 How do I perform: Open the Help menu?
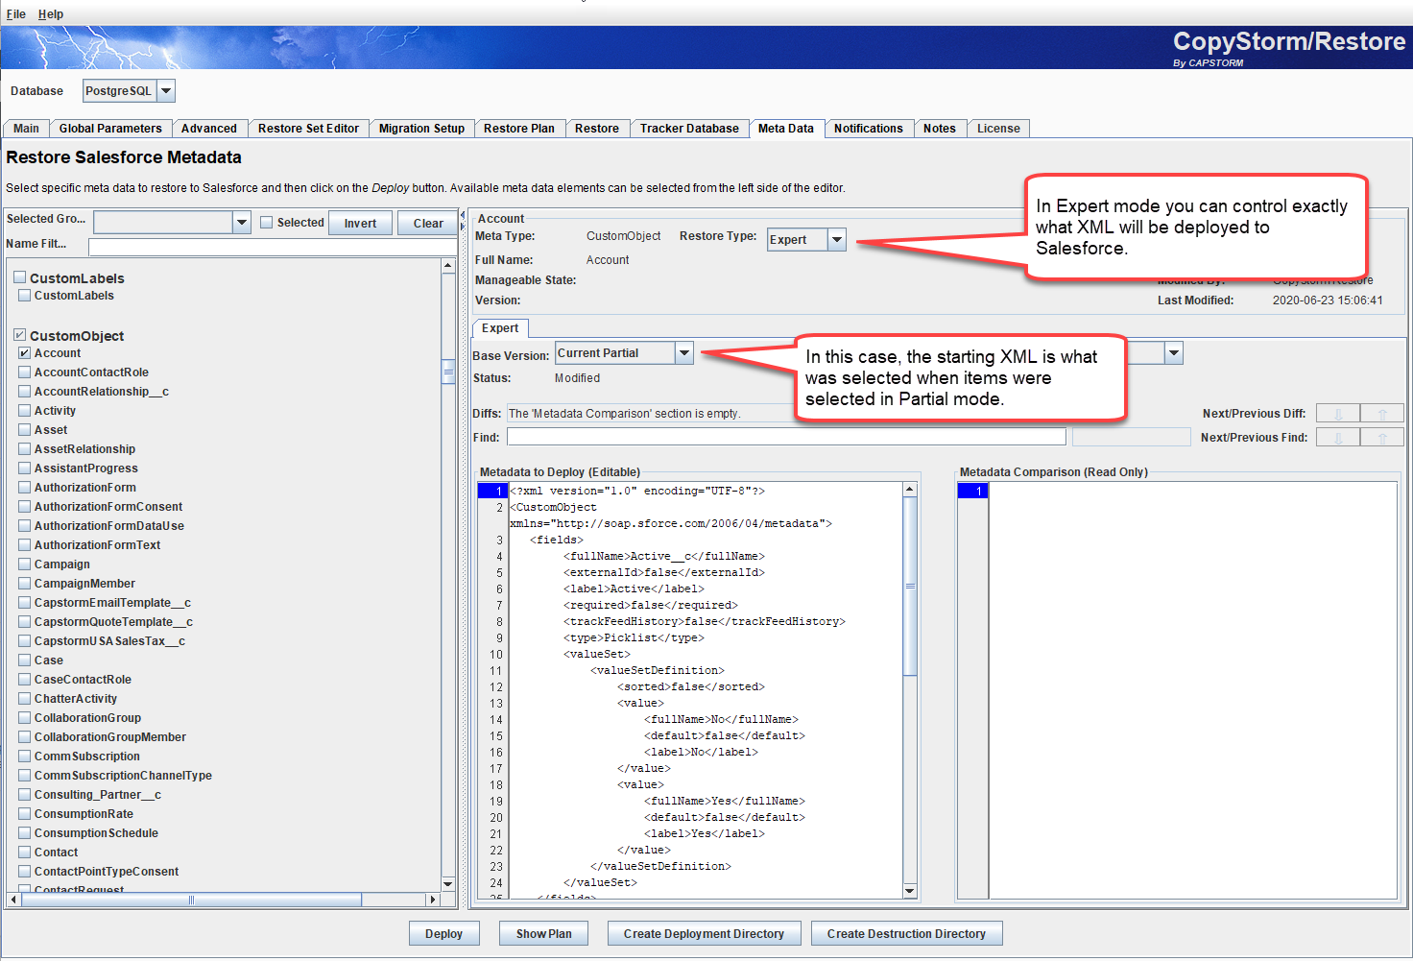tap(51, 14)
